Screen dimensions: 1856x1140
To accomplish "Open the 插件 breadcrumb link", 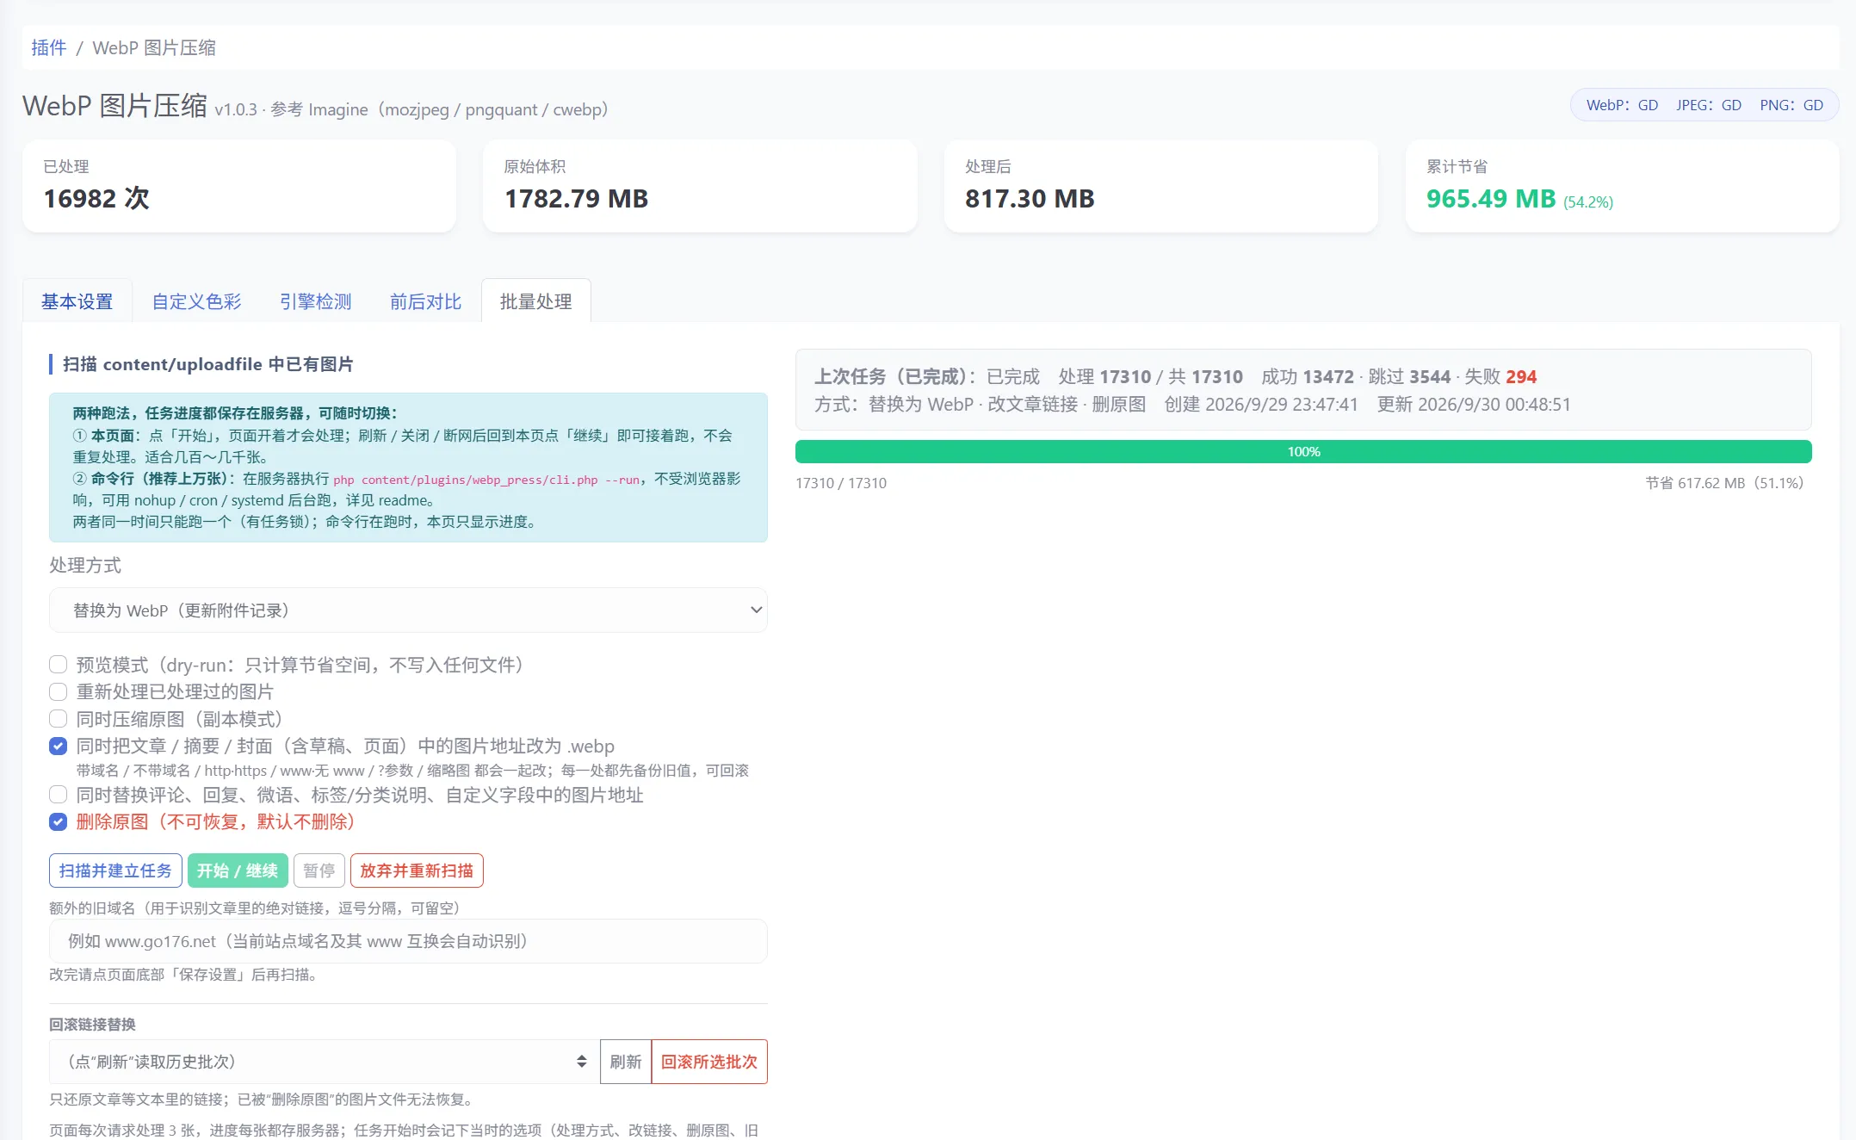I will (48, 47).
